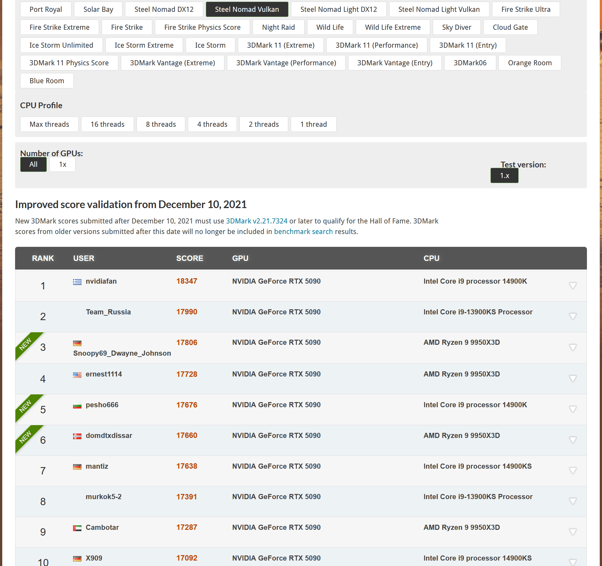Open the Cloud Gate leaderboard
602x566 pixels.
(x=510, y=27)
